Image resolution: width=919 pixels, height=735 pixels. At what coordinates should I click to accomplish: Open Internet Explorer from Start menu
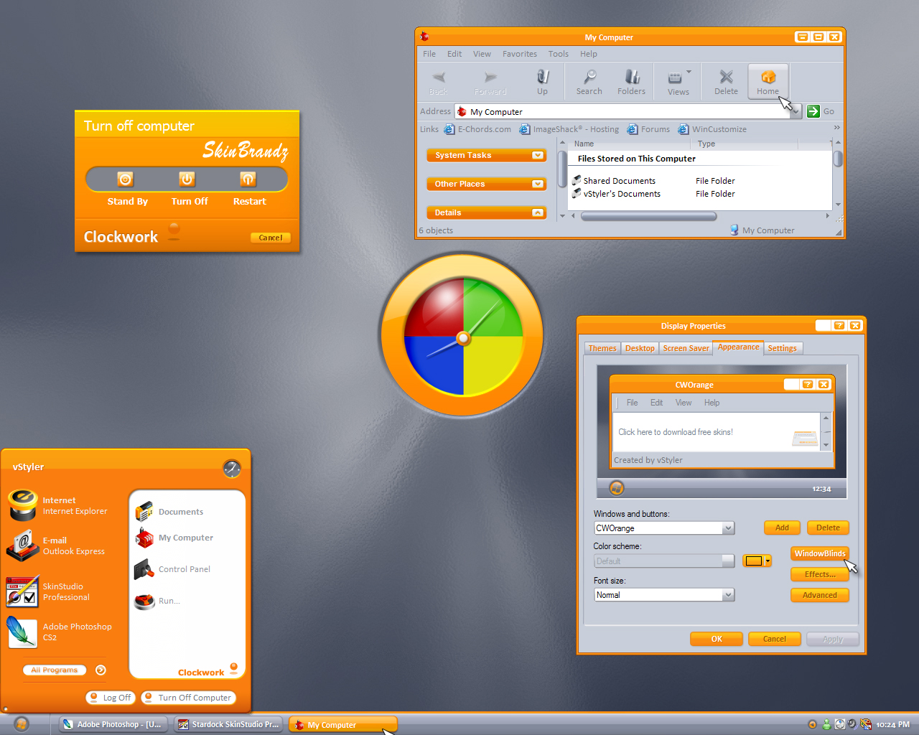pyautogui.click(x=57, y=505)
